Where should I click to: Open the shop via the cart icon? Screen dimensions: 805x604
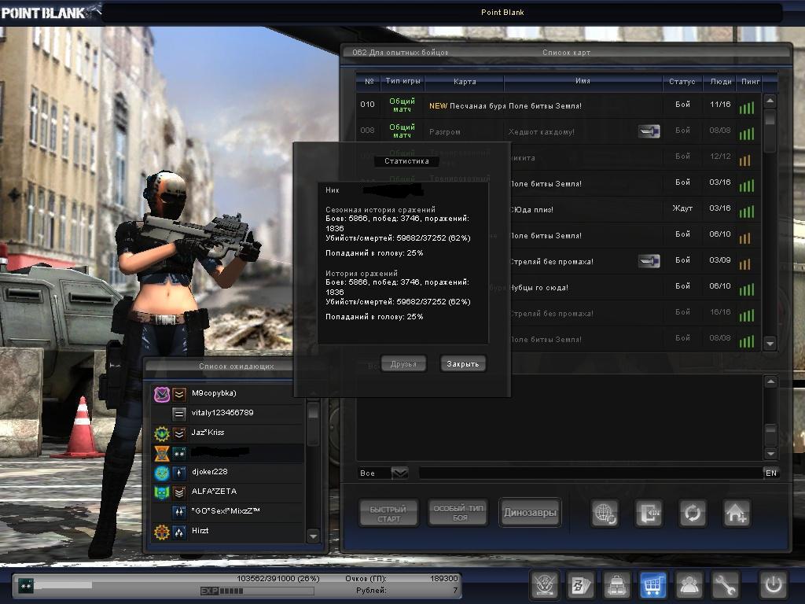pos(653,585)
